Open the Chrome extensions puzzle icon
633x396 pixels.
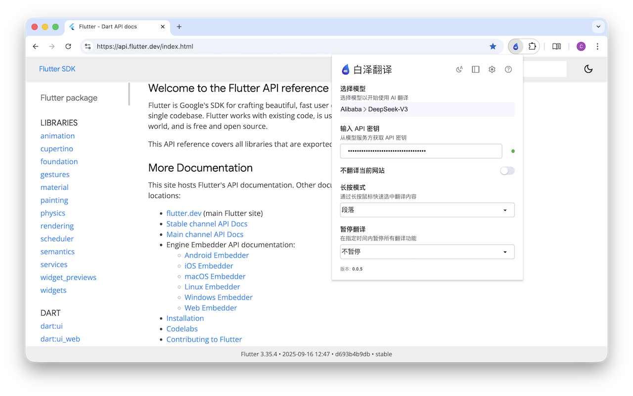point(532,46)
